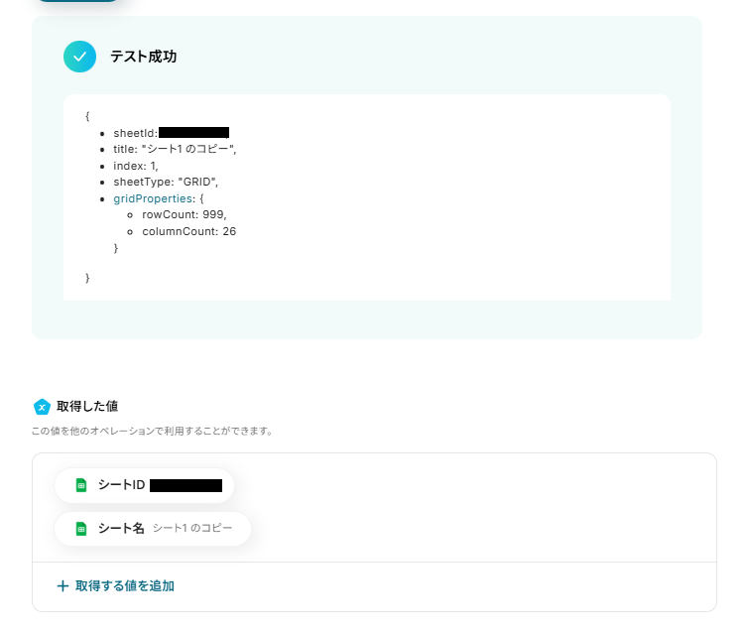The height and width of the screenshot is (633, 742).
Task: Click the テスト成功 heading text
Action: coord(144,57)
